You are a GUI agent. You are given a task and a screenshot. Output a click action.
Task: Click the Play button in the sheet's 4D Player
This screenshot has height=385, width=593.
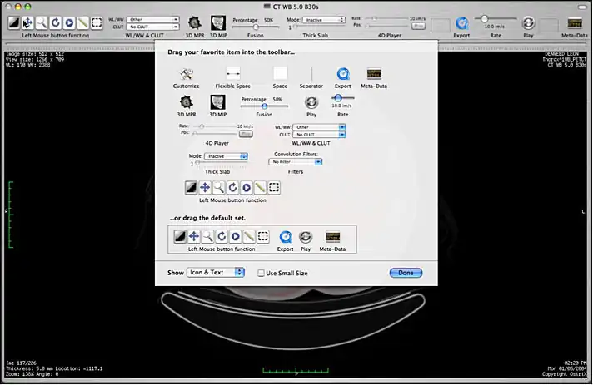[247, 133]
